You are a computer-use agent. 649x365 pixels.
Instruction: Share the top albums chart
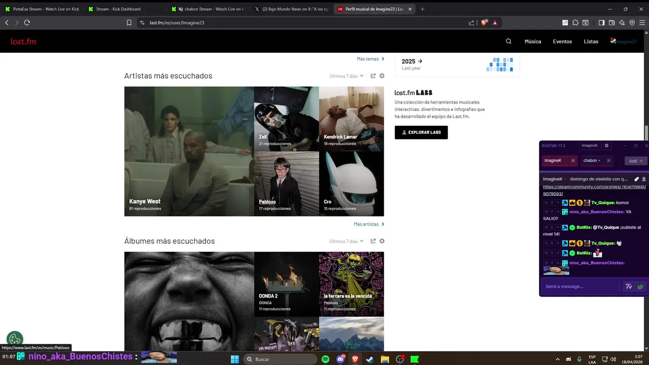coord(373,241)
